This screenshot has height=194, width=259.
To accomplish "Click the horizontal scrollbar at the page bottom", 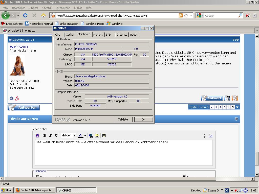I will (110, 179).
